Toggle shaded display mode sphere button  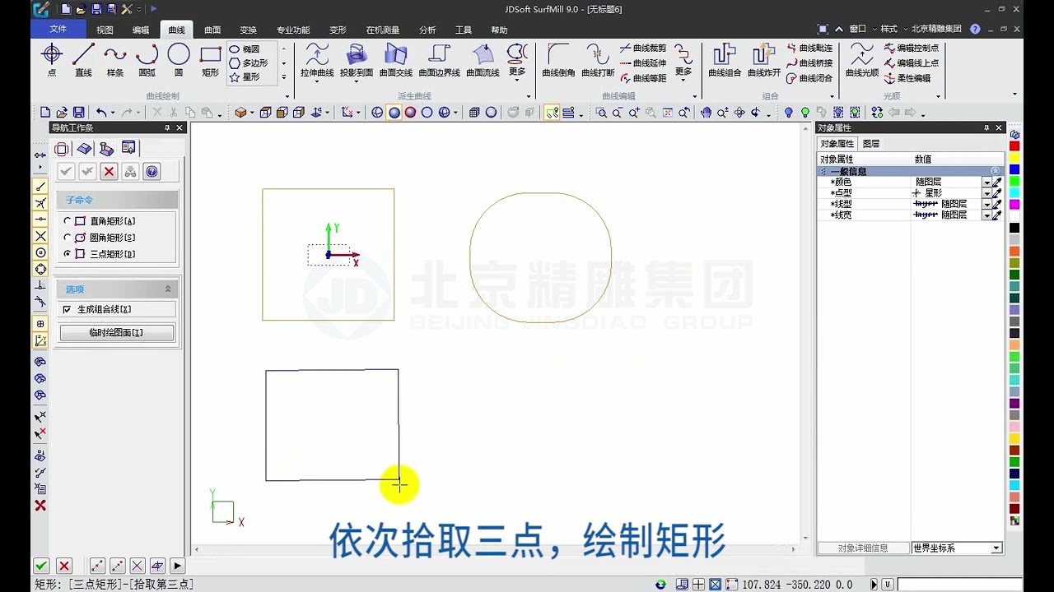click(394, 113)
